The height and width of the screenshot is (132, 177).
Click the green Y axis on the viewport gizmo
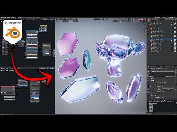[143, 25]
